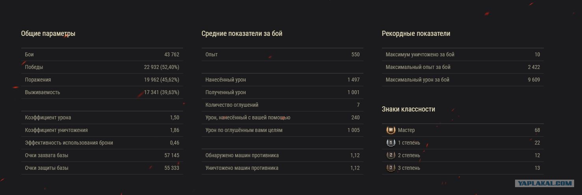Screen dimensions: 582x195
Task: Select the Средние показатели за бой heading
Action: coord(242,34)
